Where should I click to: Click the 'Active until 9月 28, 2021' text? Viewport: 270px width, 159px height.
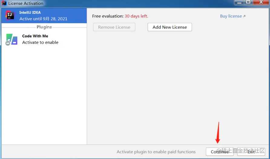point(43,19)
